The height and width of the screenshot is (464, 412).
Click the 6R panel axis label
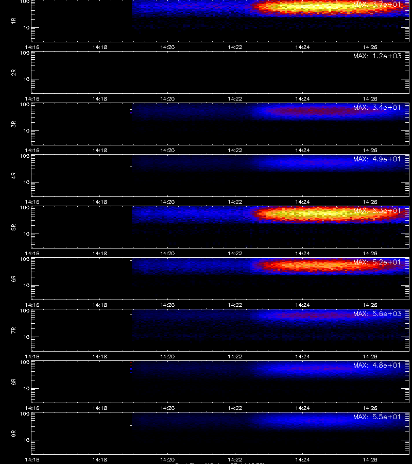13,278
